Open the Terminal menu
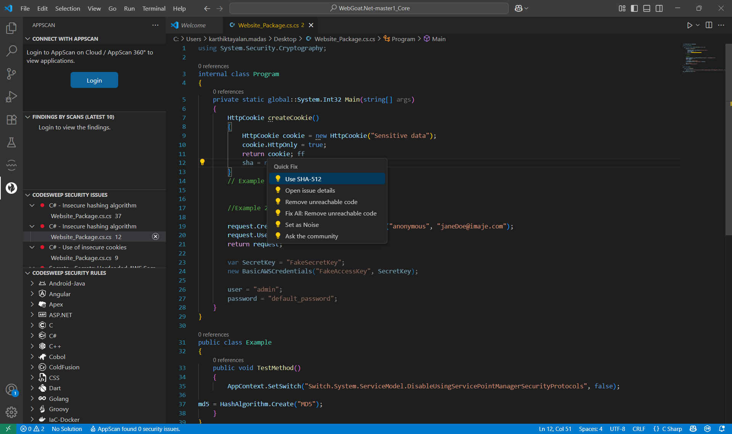Viewport: 732px width, 434px height. 154,8
